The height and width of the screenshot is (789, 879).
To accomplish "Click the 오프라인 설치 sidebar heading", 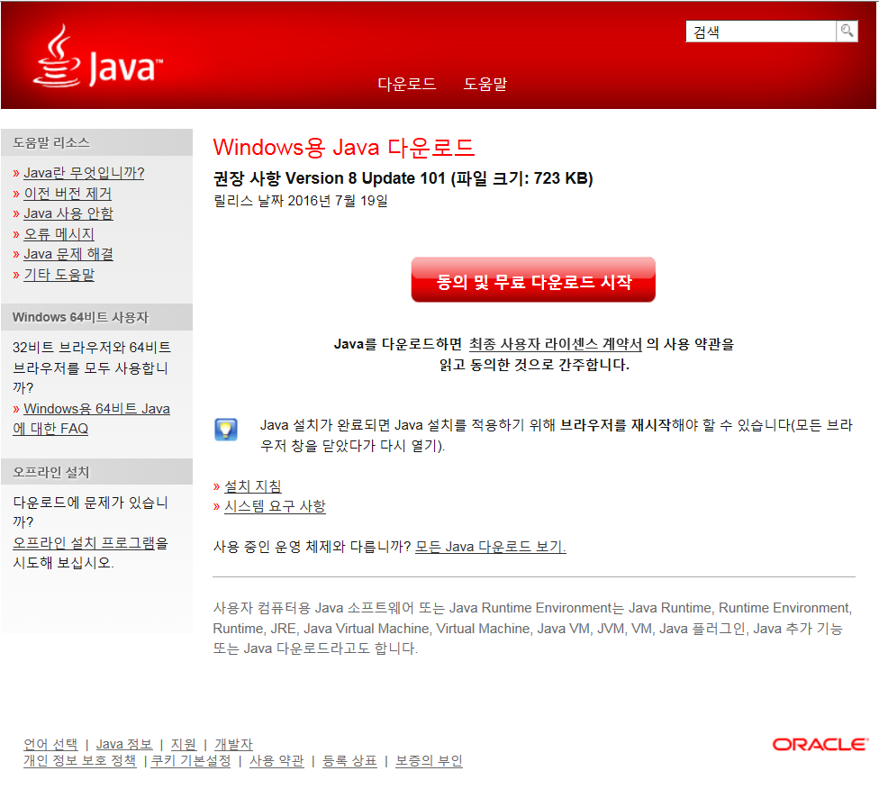I will (x=51, y=472).
